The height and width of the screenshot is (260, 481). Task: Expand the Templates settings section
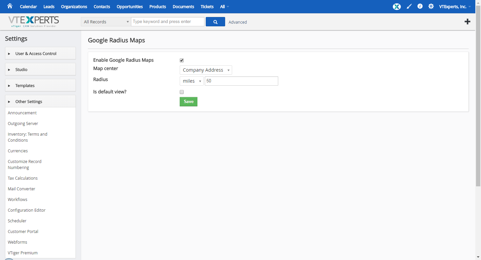(40, 85)
